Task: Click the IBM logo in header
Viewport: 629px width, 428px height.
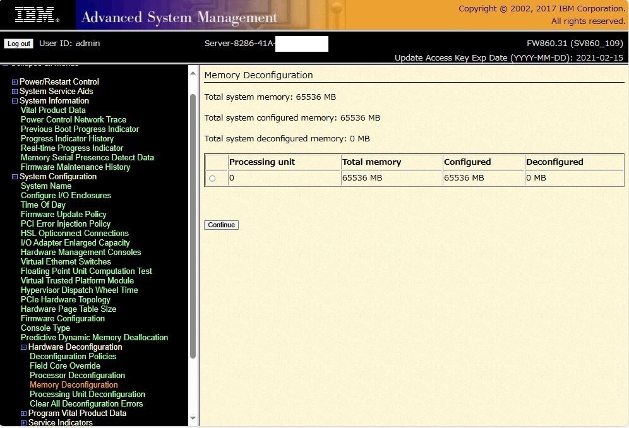Action: pyautogui.click(x=37, y=15)
